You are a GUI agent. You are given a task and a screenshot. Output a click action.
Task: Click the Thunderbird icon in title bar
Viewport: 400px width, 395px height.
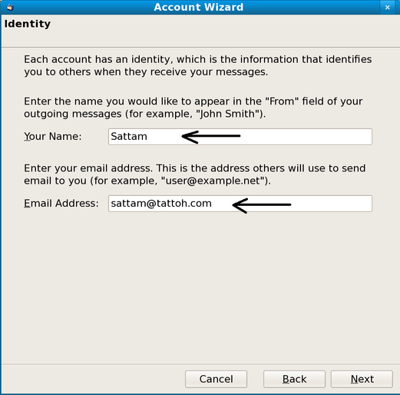pos(10,7)
